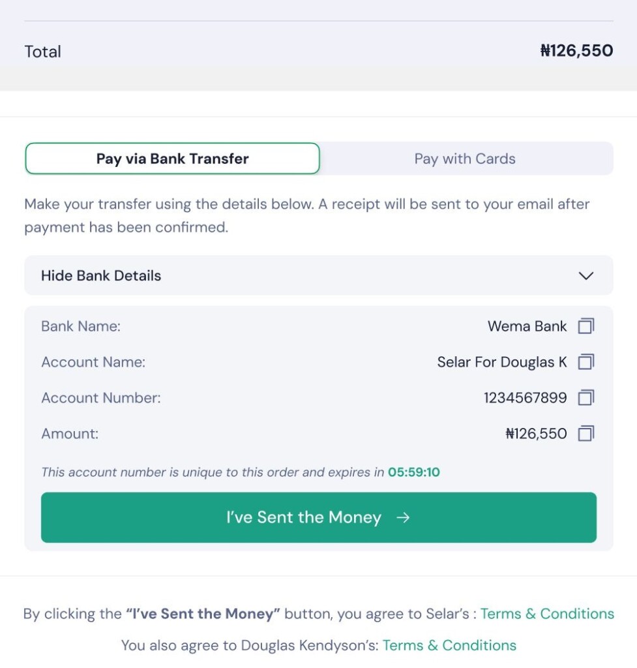
Task: Open Selar's Terms & Conditions link
Action: (547, 614)
